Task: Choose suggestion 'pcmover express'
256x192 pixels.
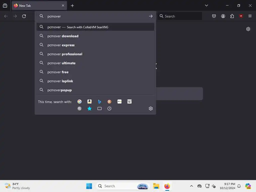Action: tap(95, 45)
